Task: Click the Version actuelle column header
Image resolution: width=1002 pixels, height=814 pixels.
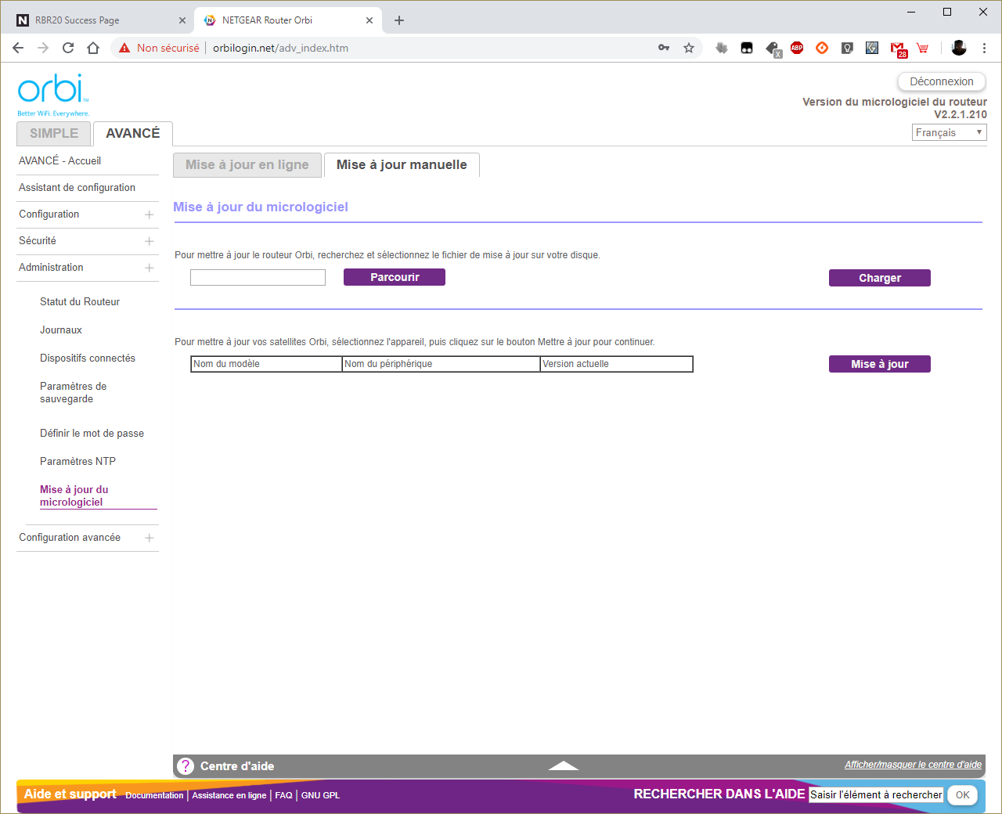Action: (616, 364)
